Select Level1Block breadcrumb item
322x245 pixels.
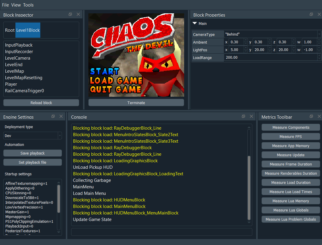coord(28,30)
